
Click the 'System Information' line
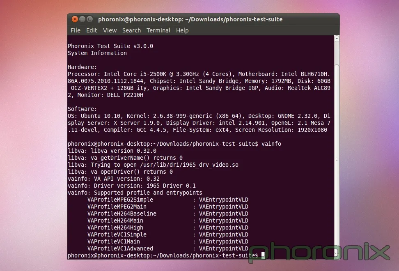click(97, 53)
